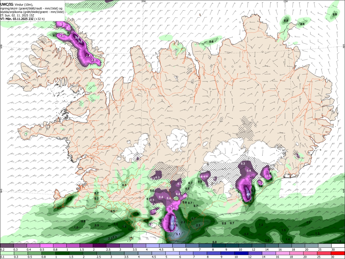345x259 pixels.
Task: Click the 'UWC/IG: Vindur (10m)' title text
Action: coord(16,4)
